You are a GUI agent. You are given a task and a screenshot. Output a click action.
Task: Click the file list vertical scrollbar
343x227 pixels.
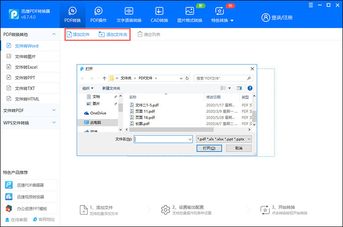(x=254, y=116)
